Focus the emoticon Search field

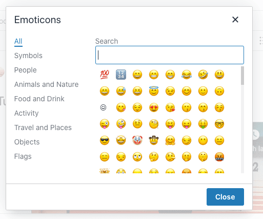point(170,55)
